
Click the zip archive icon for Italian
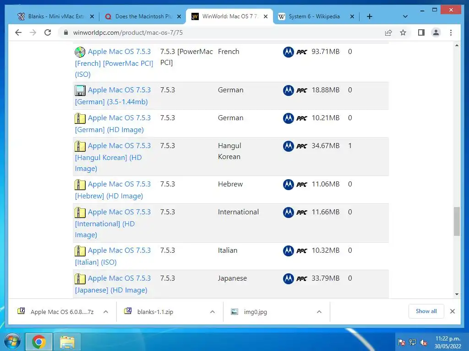(80, 251)
